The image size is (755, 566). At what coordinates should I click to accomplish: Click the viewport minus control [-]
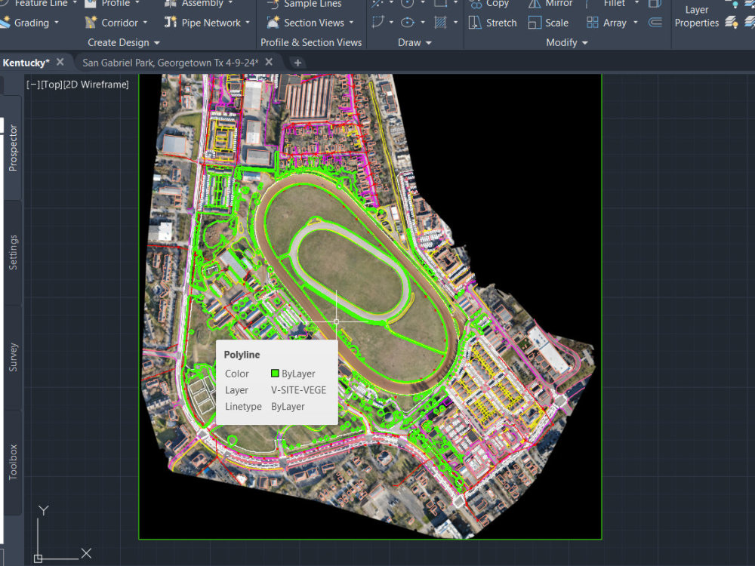point(32,85)
